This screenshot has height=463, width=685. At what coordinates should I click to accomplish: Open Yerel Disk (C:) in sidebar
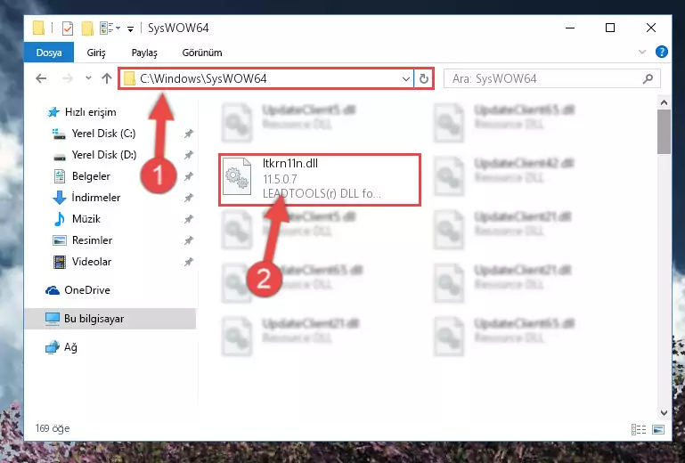coord(94,134)
